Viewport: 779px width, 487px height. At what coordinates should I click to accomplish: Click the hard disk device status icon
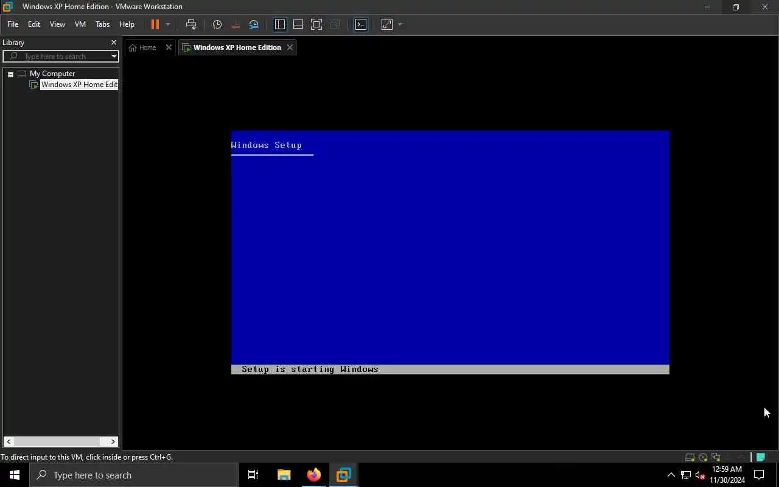pos(690,457)
